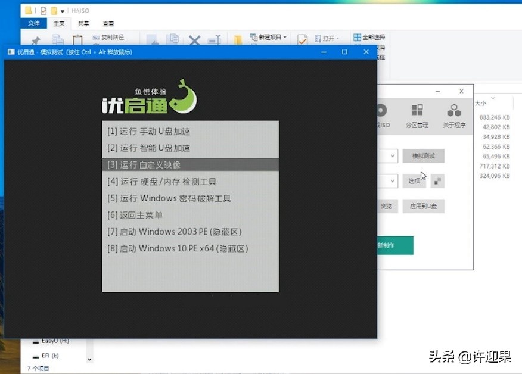The image size is (522, 374).
Task: Click the 浏览 button
Action: point(387,206)
